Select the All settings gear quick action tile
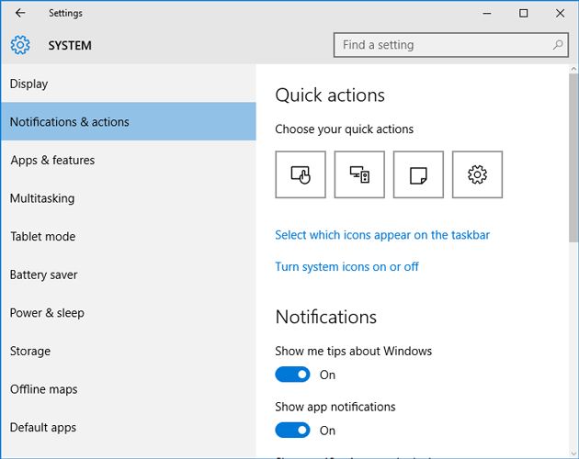The width and height of the screenshot is (579, 459). click(x=477, y=174)
